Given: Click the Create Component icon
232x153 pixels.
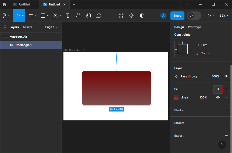Looking at the screenshot, I should [132, 16].
